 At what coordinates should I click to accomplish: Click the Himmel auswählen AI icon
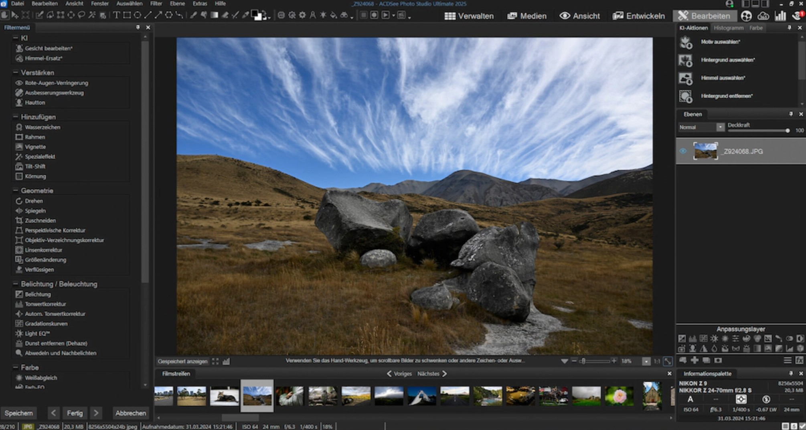(x=686, y=78)
